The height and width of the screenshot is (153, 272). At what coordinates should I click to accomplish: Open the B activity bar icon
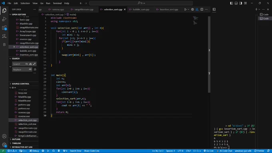pyautogui.click(x=4, y=44)
